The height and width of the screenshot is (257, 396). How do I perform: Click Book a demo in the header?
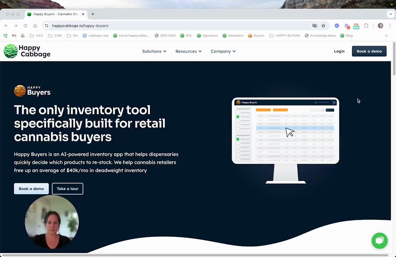click(x=369, y=51)
